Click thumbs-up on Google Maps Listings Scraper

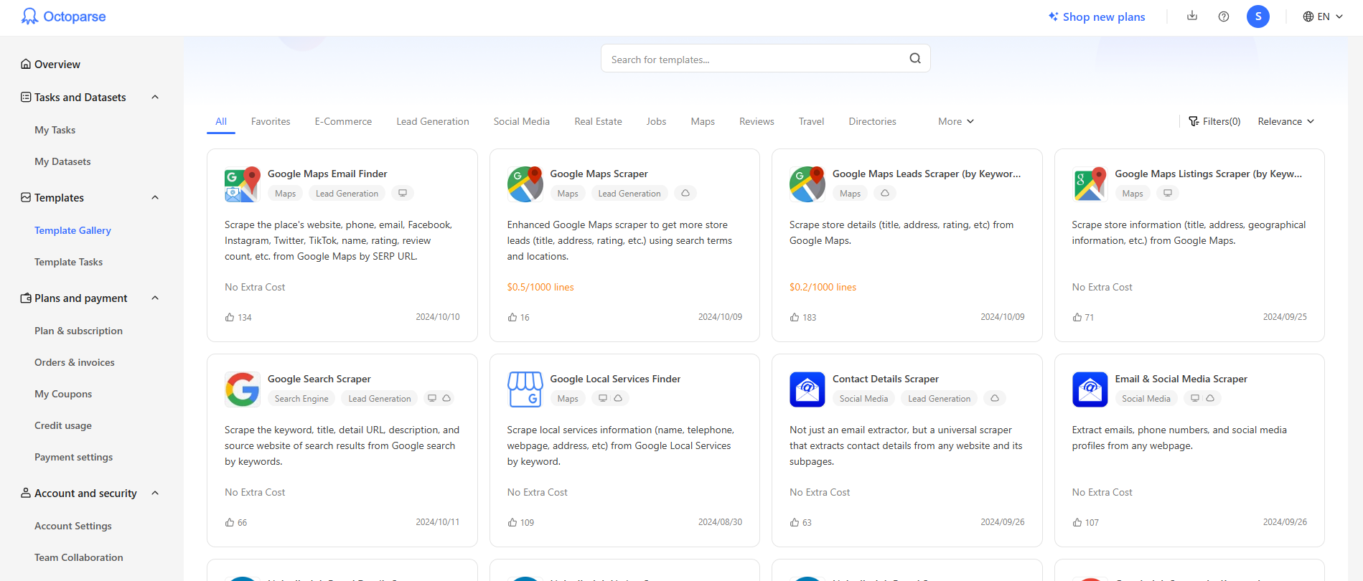(1077, 317)
